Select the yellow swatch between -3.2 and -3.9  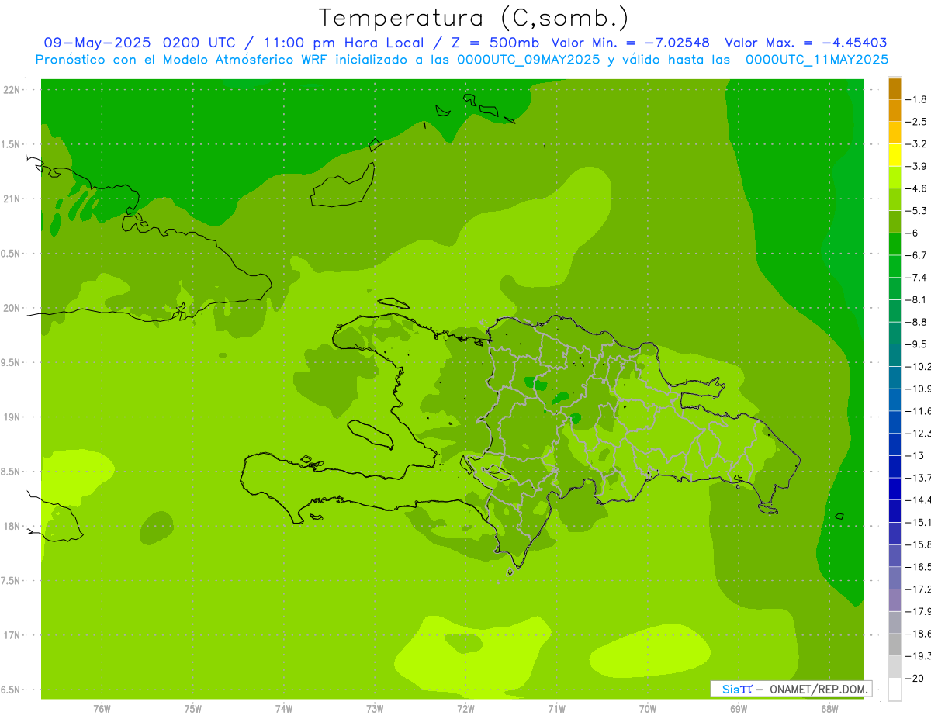pyautogui.click(x=895, y=155)
